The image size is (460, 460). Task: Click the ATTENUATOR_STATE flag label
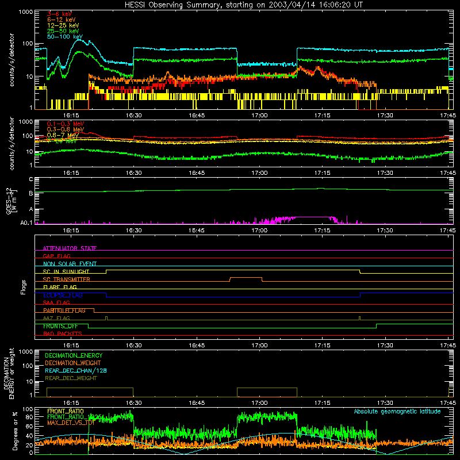pos(70,248)
